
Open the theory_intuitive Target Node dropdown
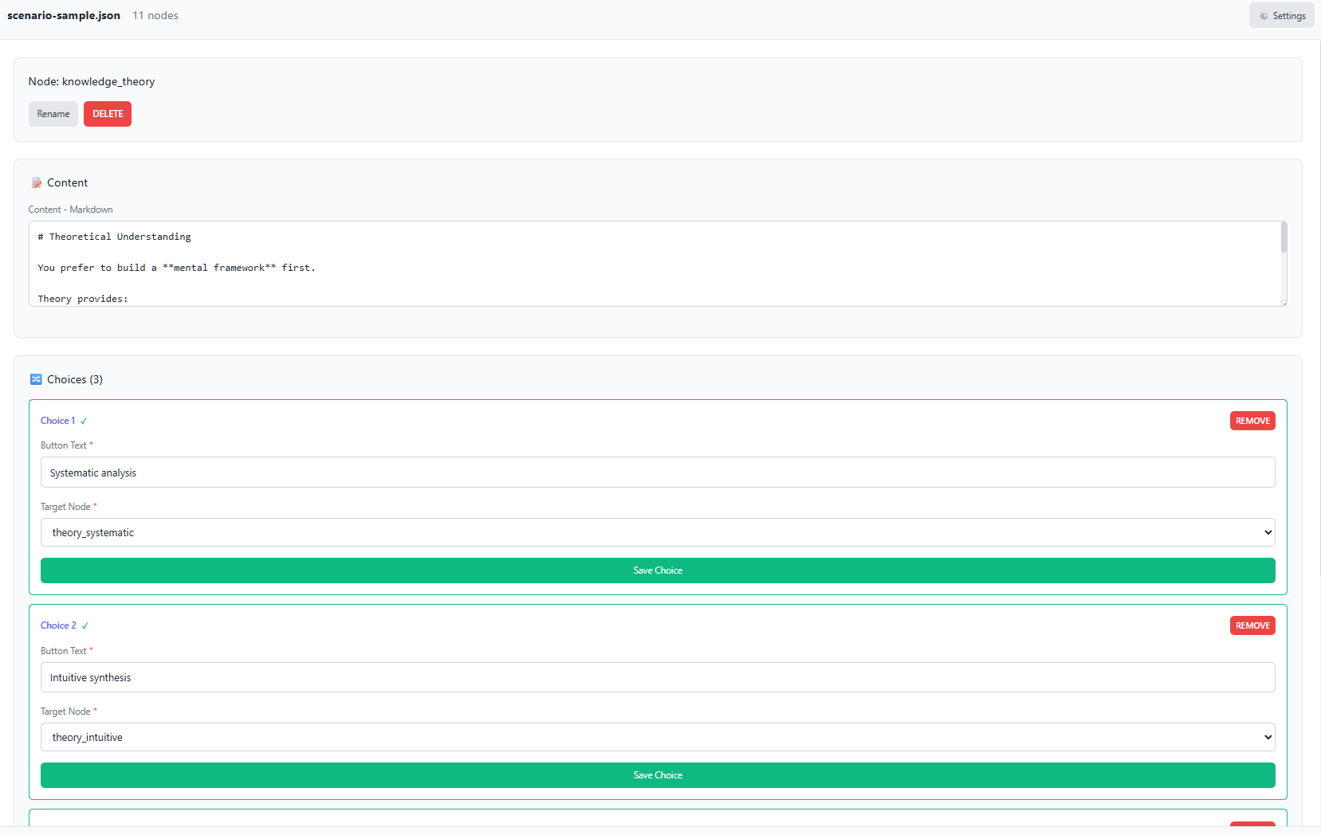point(658,737)
